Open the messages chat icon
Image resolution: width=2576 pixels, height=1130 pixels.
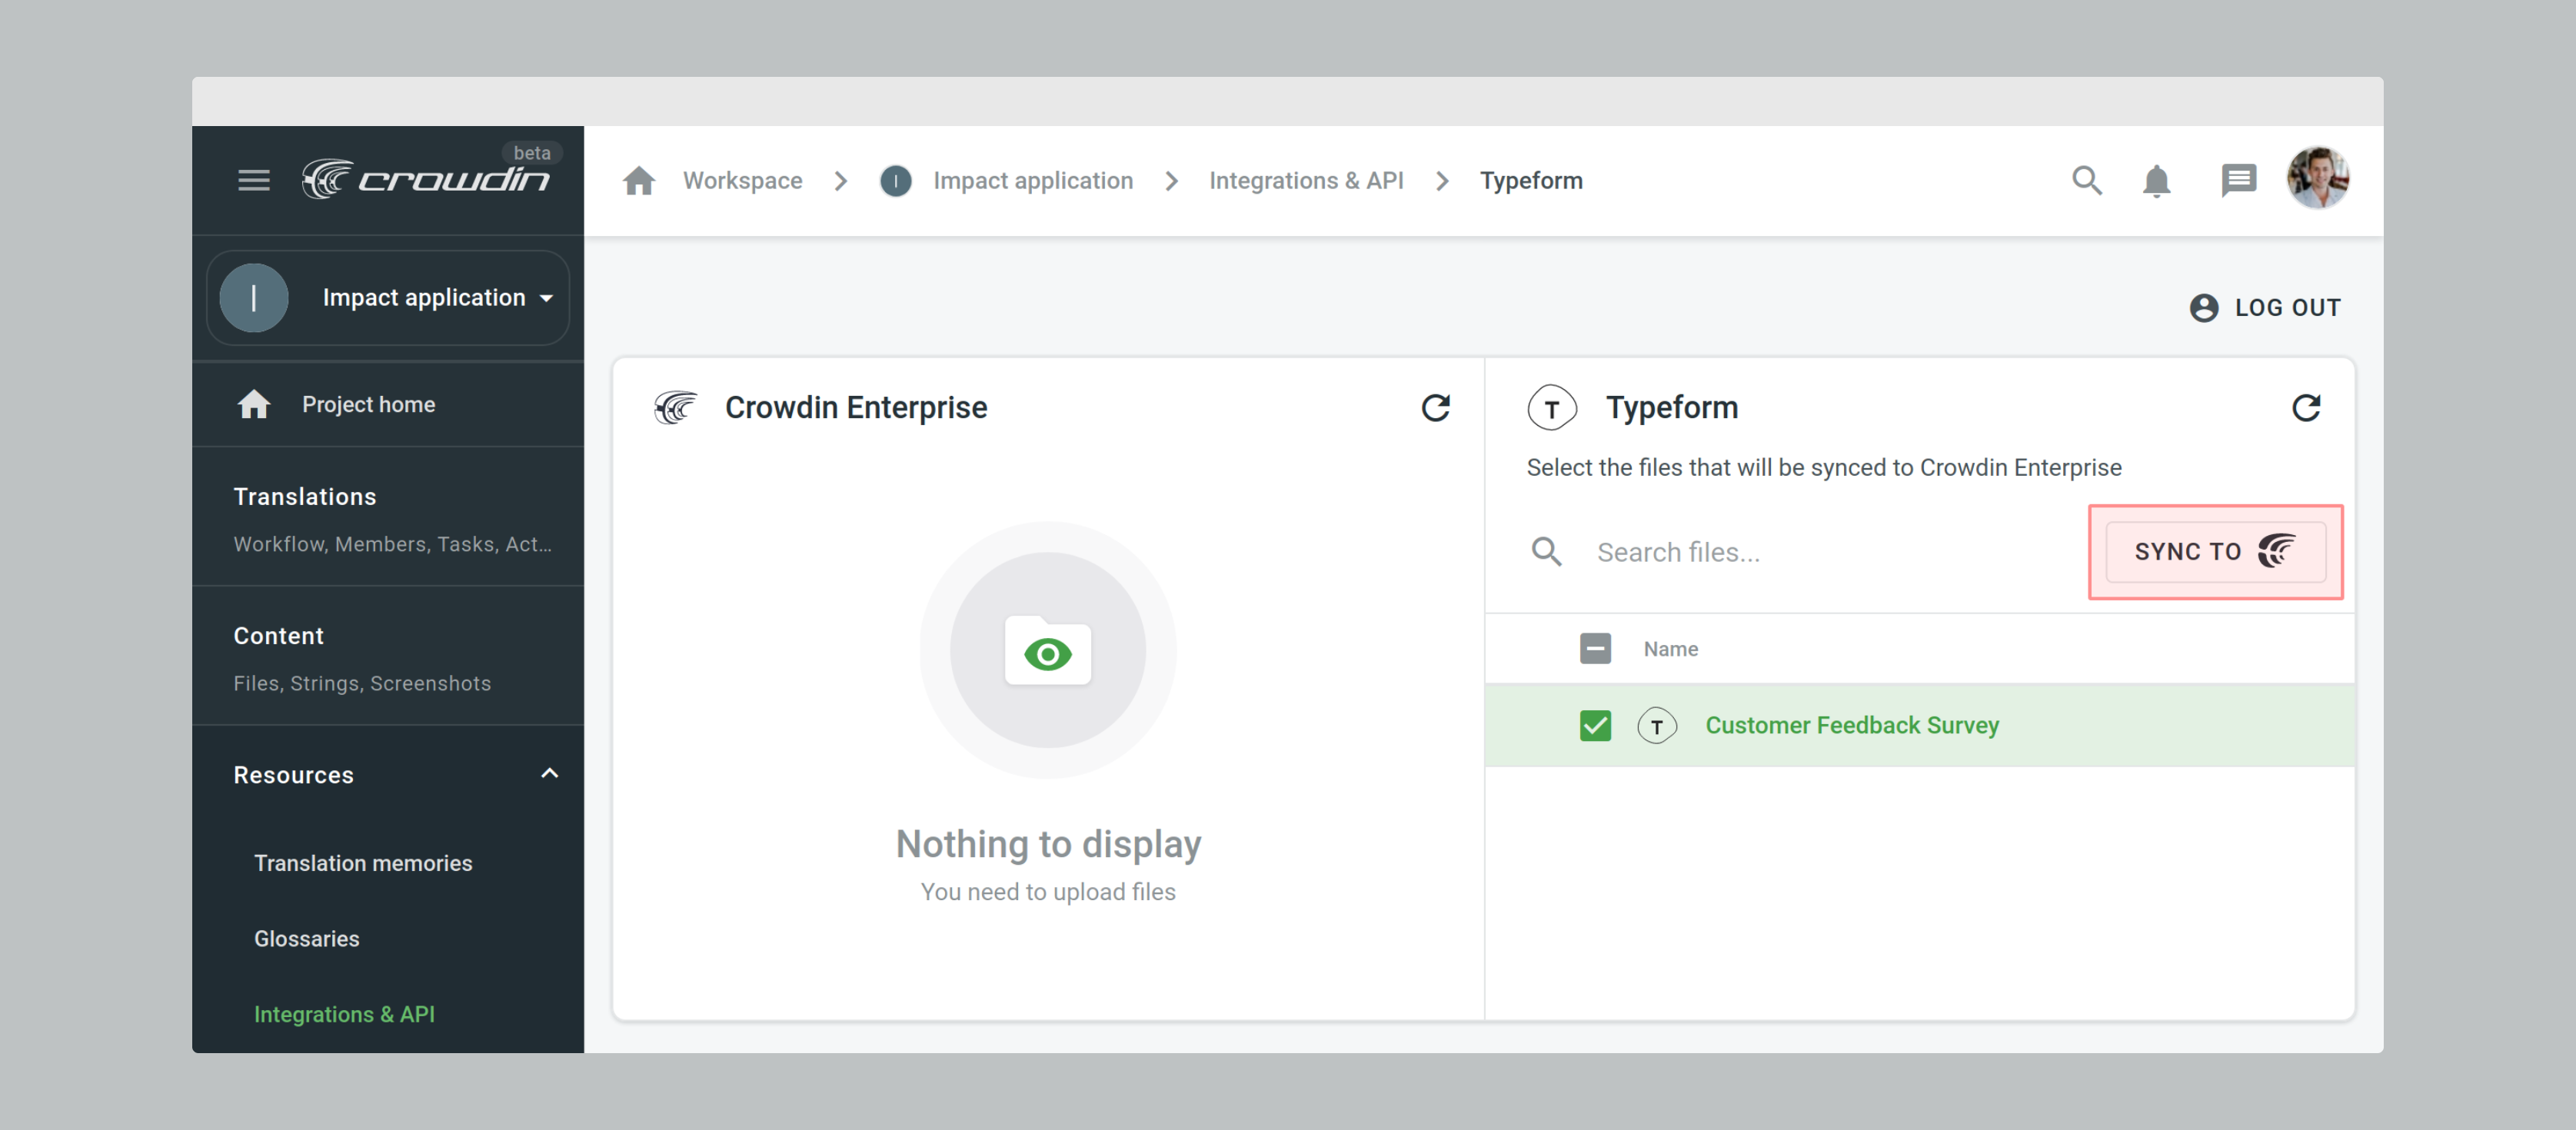point(2238,181)
